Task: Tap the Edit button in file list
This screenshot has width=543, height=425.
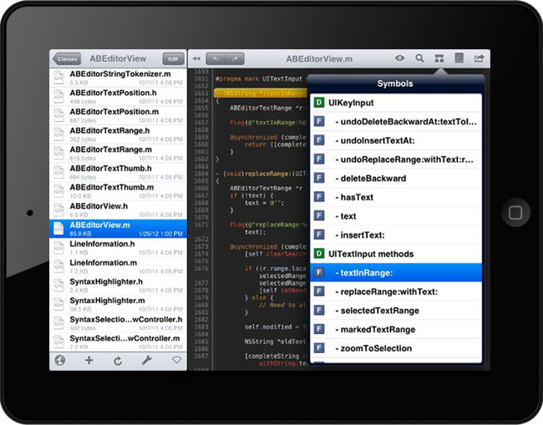Action: [x=173, y=59]
